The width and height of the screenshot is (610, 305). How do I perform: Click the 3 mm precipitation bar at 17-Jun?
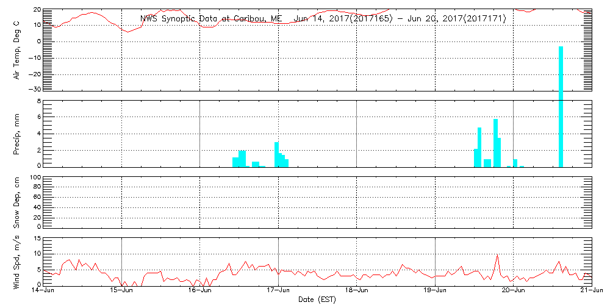[x=276, y=154]
